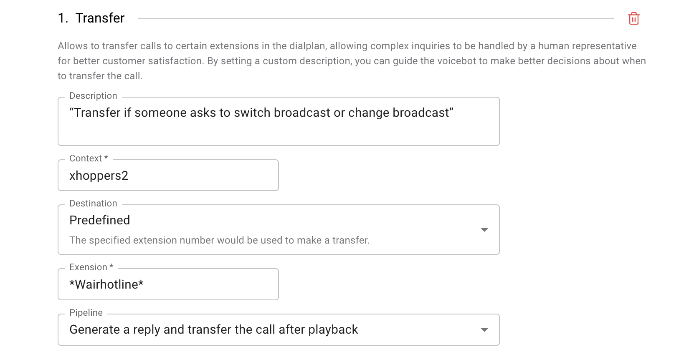Click the Transfer section heading
This screenshot has width=684, height=357.
click(100, 18)
